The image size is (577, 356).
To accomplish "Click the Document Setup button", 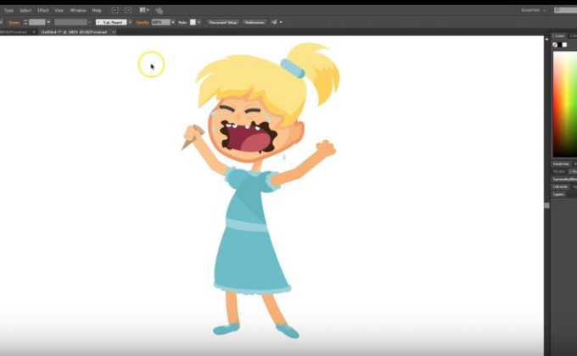I will [223, 22].
